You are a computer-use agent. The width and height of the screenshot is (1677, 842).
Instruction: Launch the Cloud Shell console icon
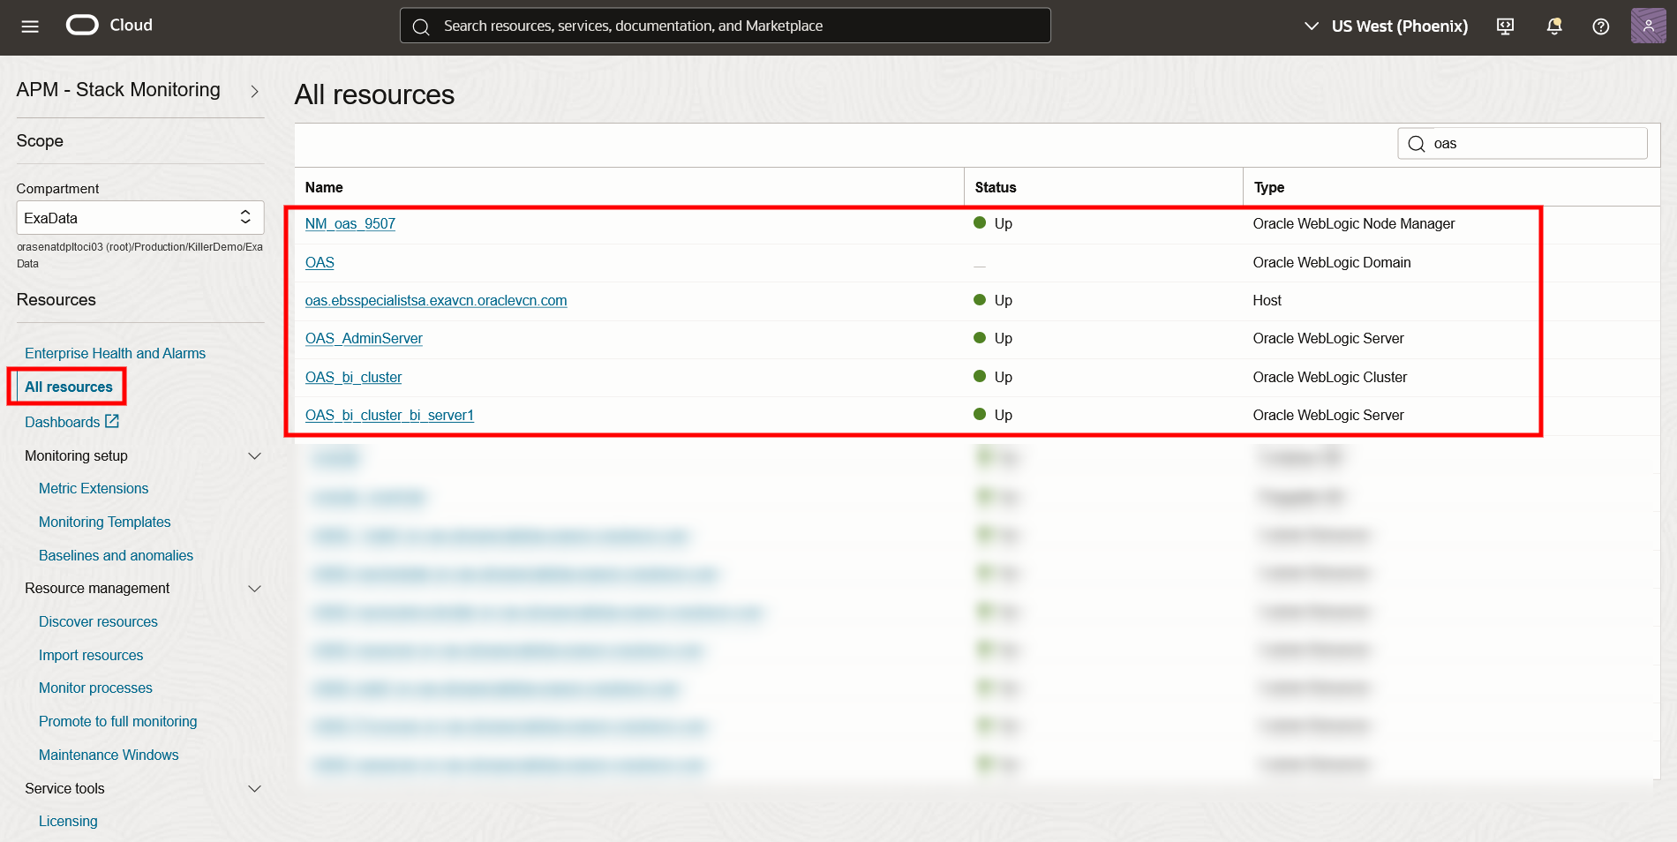tap(1503, 26)
